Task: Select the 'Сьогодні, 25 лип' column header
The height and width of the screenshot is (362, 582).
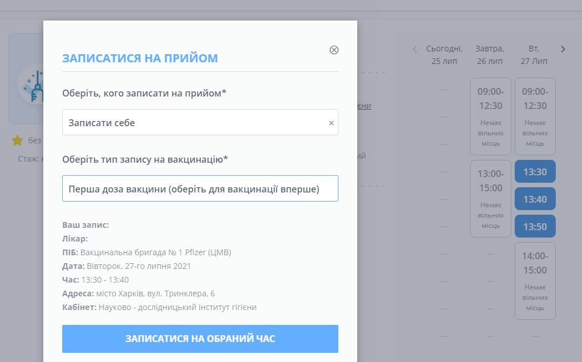Action: pyautogui.click(x=444, y=55)
